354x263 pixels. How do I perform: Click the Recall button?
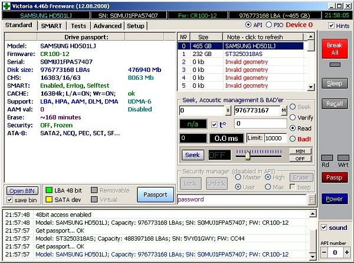(x=335, y=104)
